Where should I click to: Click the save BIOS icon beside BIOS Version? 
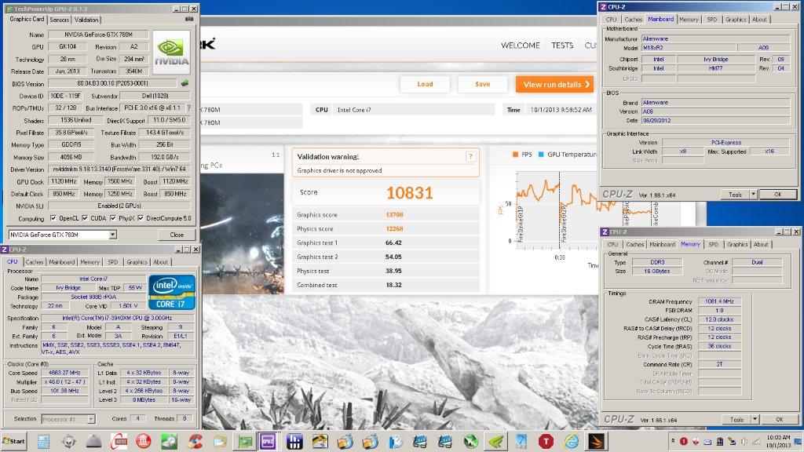coord(185,83)
